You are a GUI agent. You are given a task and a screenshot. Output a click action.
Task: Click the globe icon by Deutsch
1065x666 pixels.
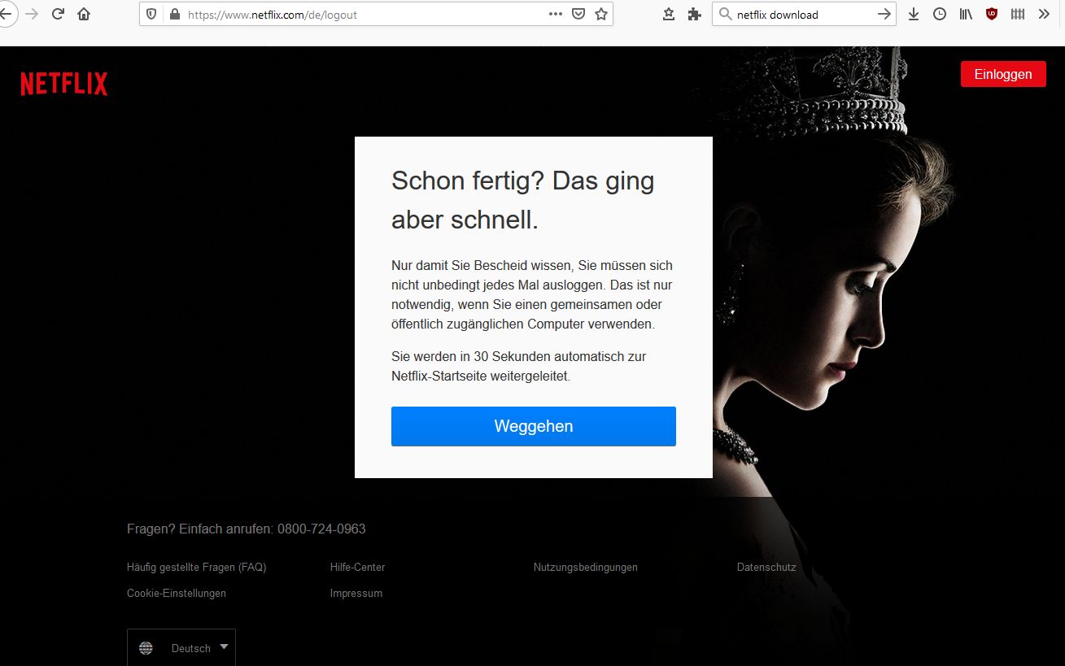pyautogui.click(x=146, y=648)
